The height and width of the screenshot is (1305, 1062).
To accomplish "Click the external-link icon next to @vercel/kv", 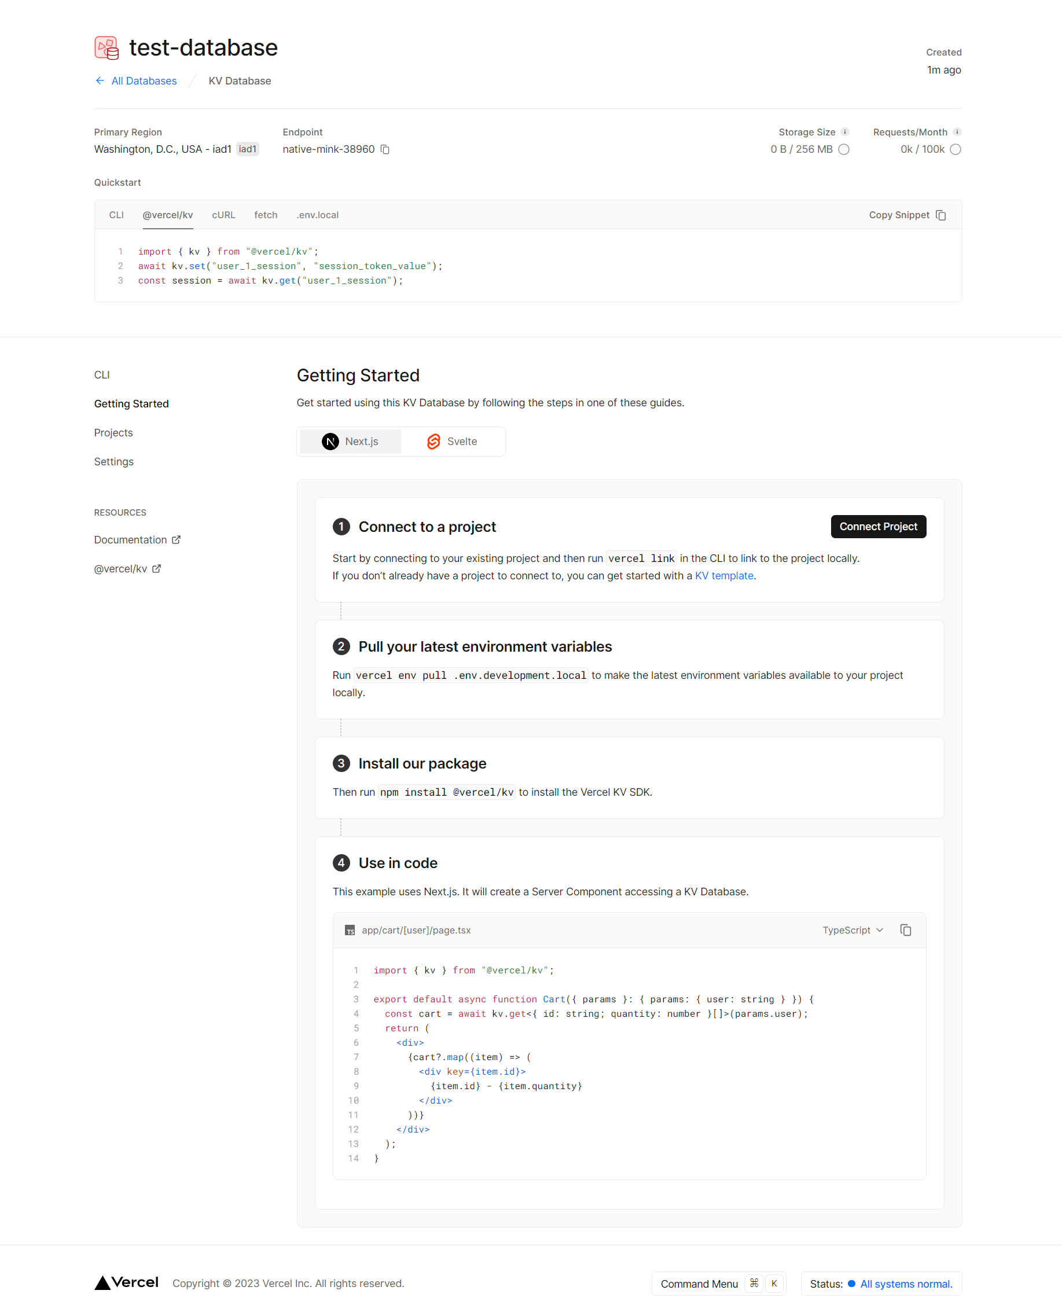I will (x=157, y=568).
